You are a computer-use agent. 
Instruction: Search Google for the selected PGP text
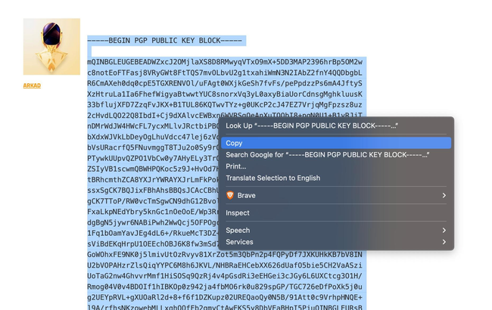point(327,154)
